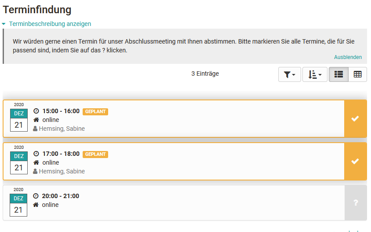Click the clock icon for 17:00 - 18:00

pyautogui.click(x=36, y=154)
